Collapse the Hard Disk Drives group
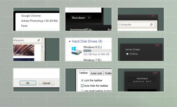 tap(70, 41)
